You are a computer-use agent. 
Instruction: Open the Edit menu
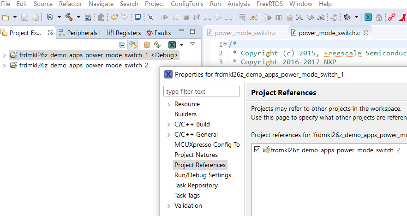(x=22, y=4)
